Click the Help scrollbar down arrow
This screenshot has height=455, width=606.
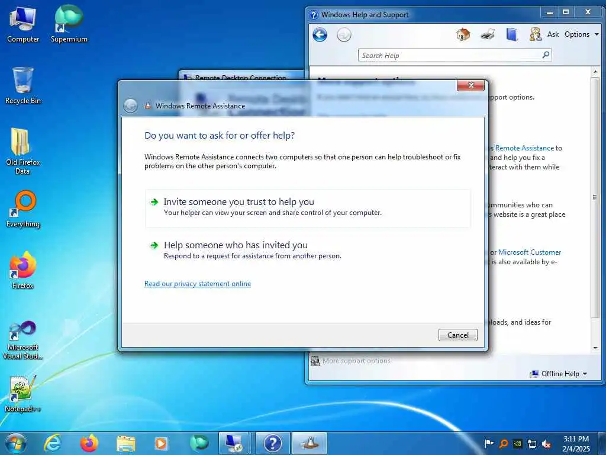(x=595, y=348)
